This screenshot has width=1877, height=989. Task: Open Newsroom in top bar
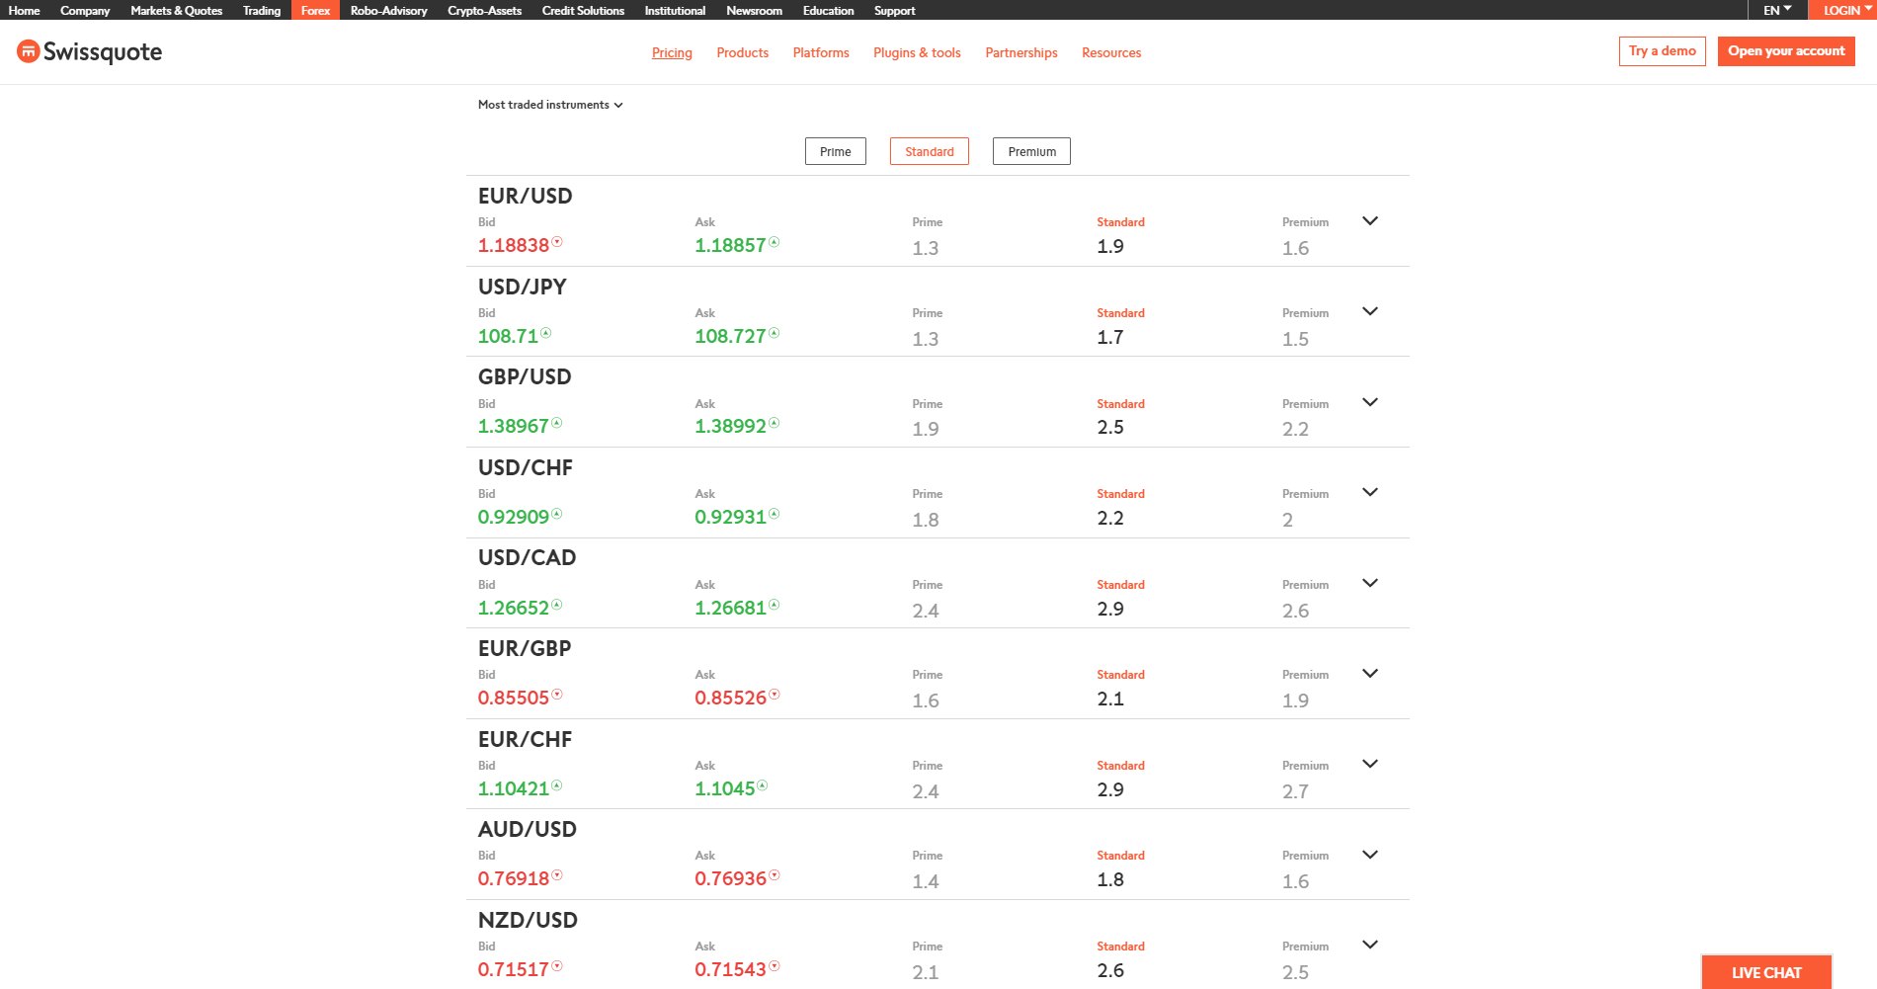click(754, 10)
